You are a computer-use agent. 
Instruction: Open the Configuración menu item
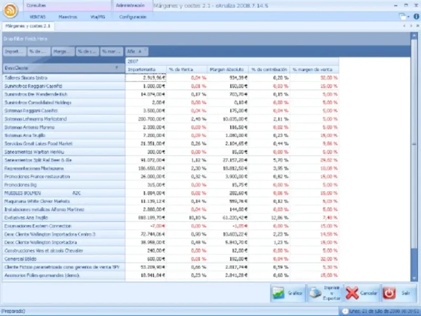pyautogui.click(x=133, y=17)
